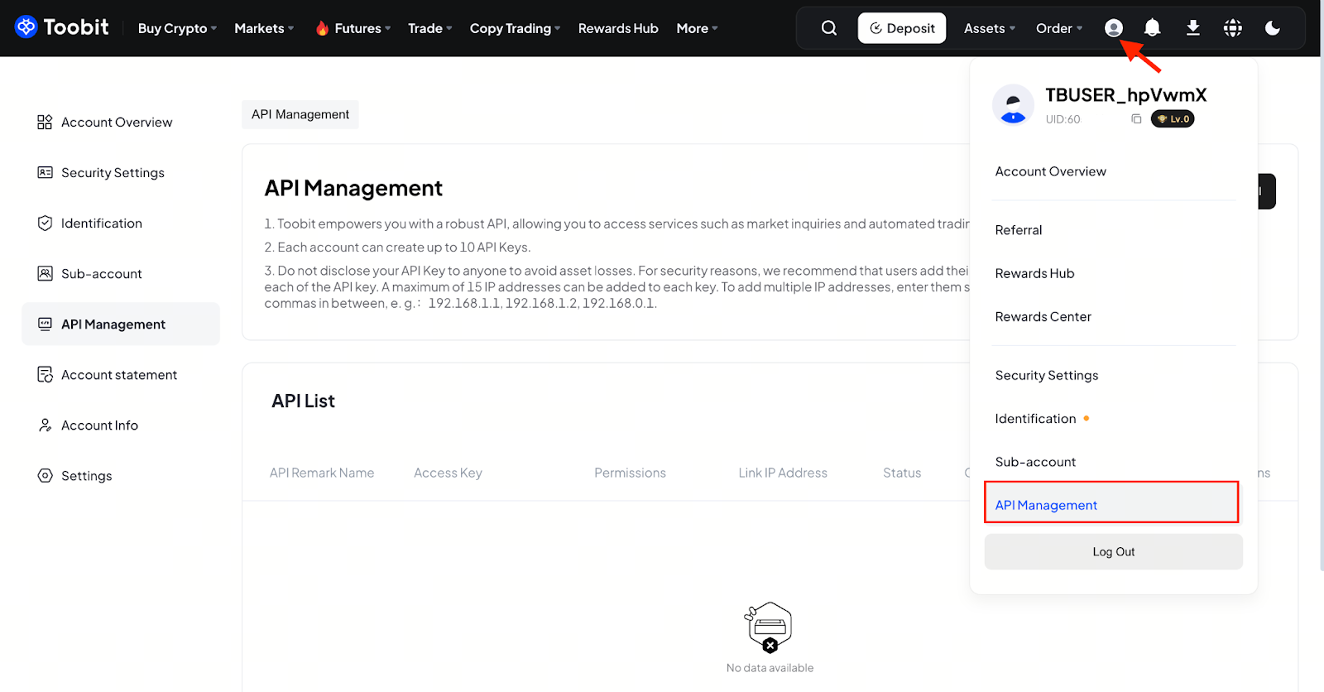The height and width of the screenshot is (692, 1324).
Task: Click the profile avatar in dropdown panel
Action: pyautogui.click(x=1013, y=106)
